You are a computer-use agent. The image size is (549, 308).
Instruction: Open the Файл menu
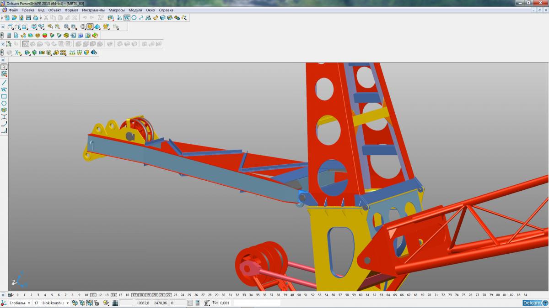[x=13, y=10]
